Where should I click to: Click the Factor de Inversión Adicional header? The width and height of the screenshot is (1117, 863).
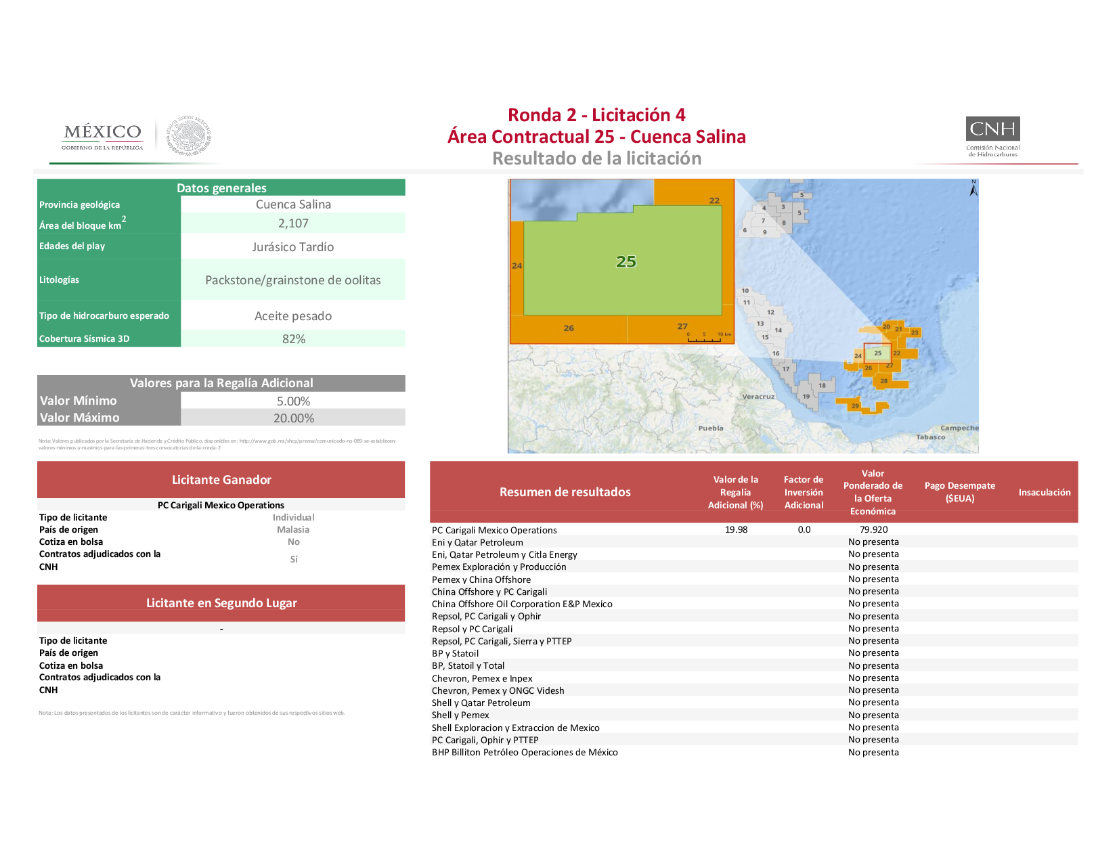(x=804, y=492)
